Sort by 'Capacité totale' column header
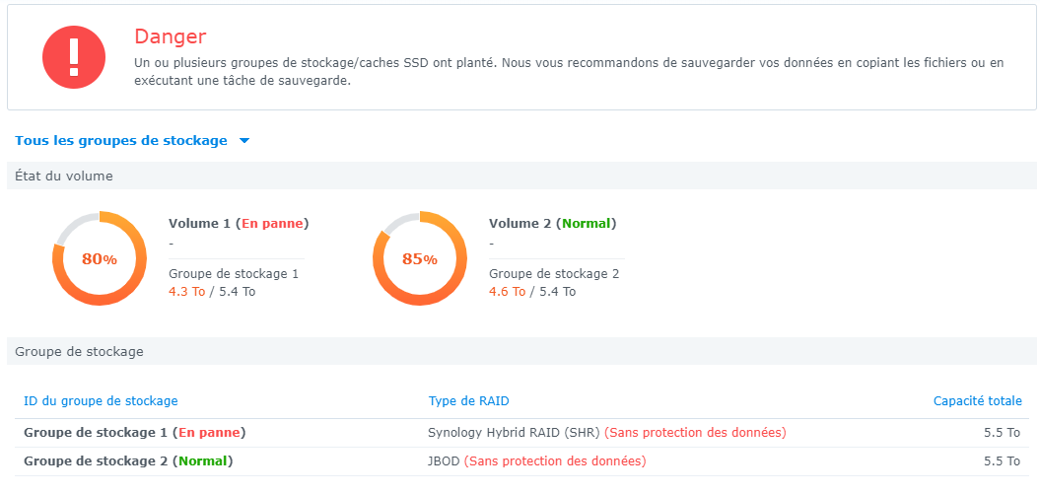 [x=977, y=401]
